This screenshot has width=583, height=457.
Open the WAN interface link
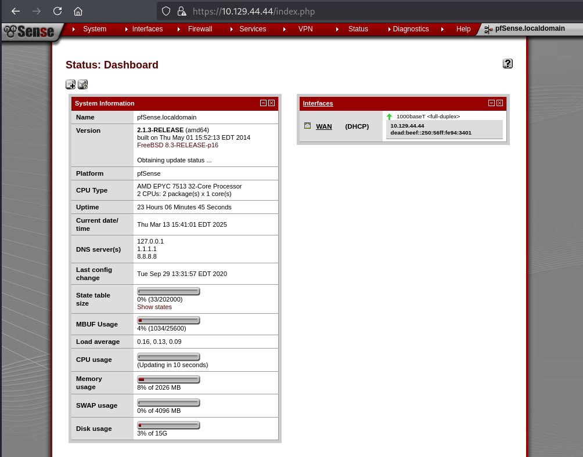click(324, 126)
